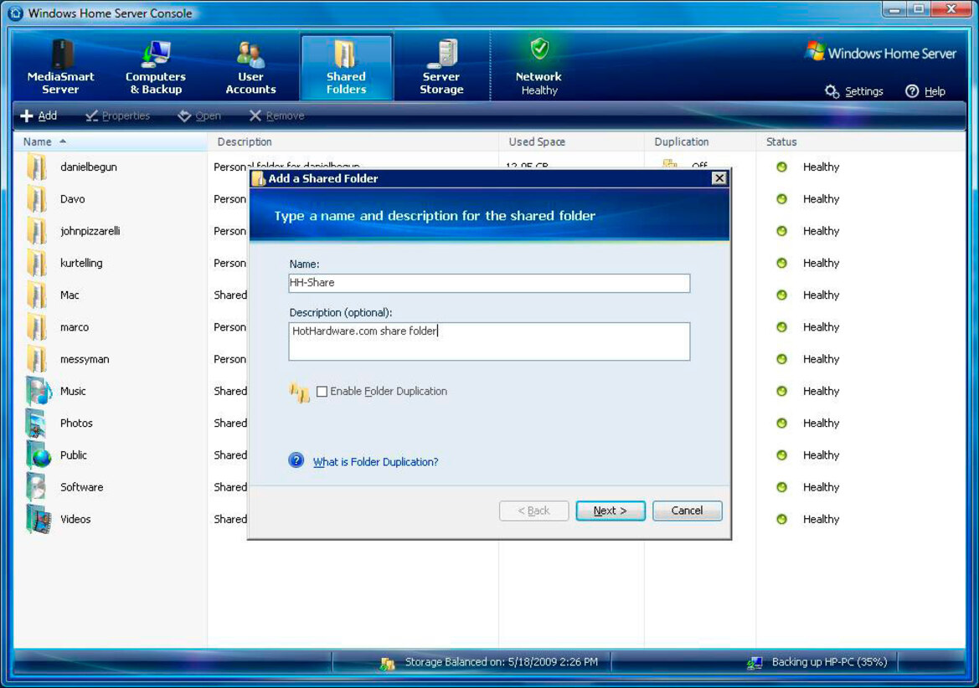This screenshot has width=979, height=688.
Task: Open the User Accounts tab
Action: [250, 67]
